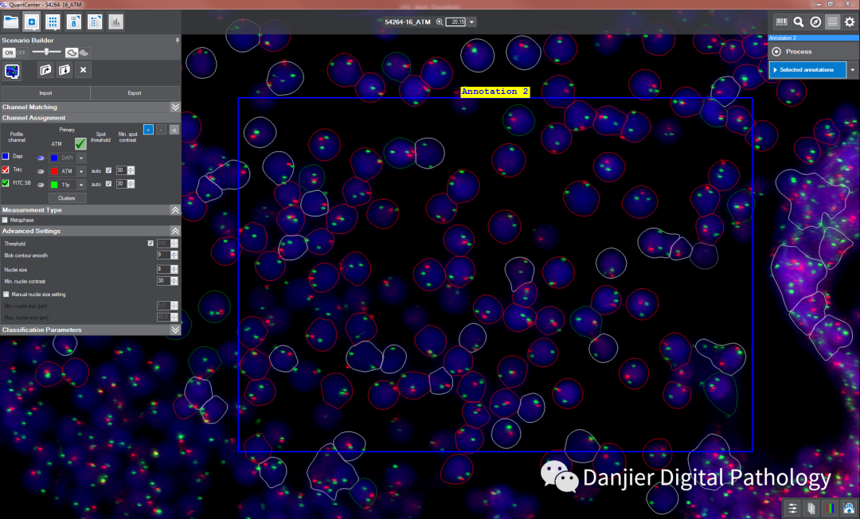
Task: Expand the Classification Parameters section
Action: pos(175,330)
